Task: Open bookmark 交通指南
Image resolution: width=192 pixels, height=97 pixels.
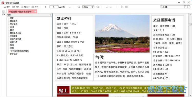Action: (14, 36)
